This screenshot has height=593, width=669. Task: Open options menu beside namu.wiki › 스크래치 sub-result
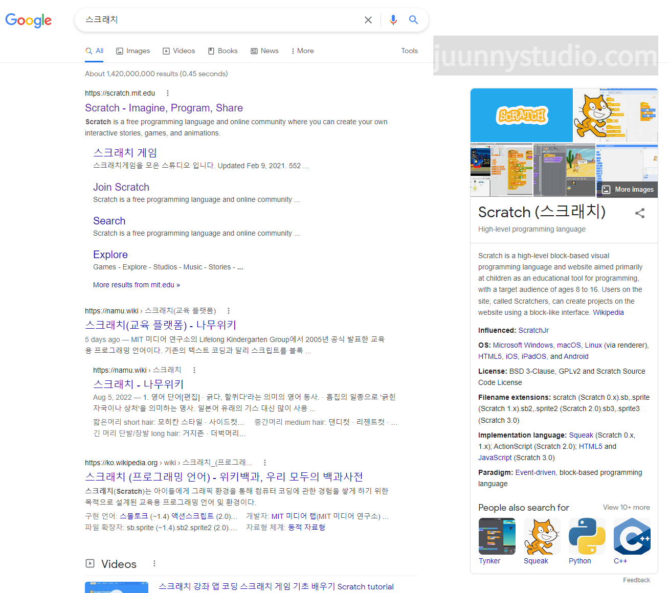[x=194, y=370]
